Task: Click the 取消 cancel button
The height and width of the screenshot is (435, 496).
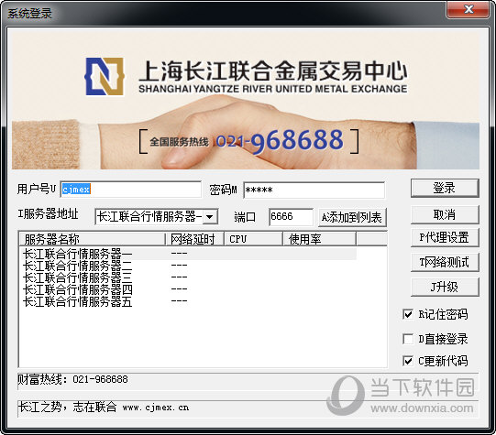Action: (x=445, y=215)
